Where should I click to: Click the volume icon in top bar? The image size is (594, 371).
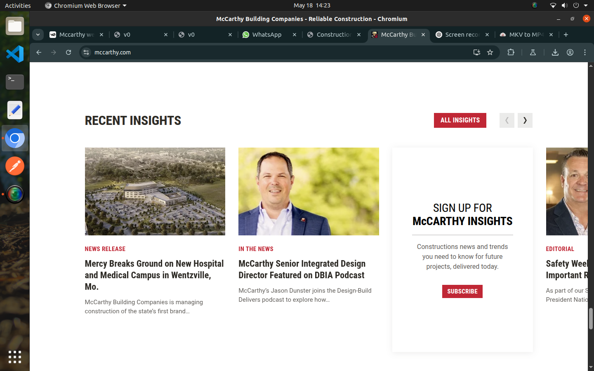[x=565, y=5]
